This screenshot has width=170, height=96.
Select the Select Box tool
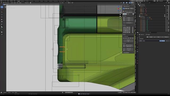pyautogui.click(x=2, y=7)
